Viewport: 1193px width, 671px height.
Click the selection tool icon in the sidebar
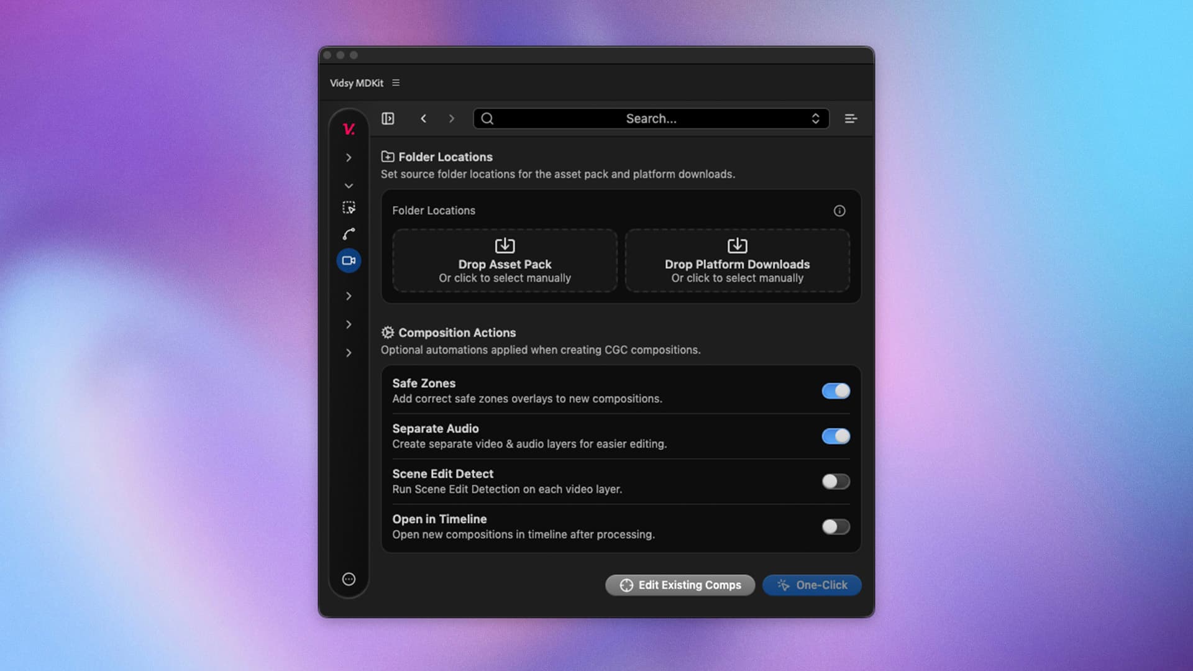tap(349, 207)
